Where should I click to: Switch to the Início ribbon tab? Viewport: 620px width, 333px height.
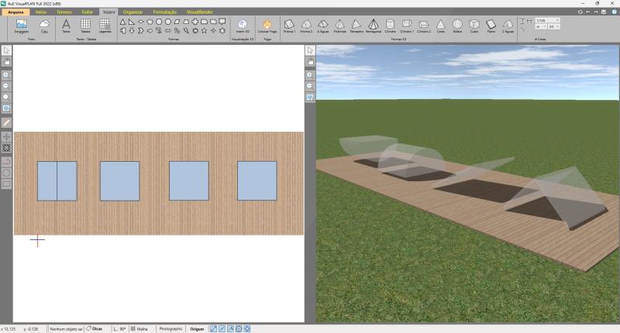[41, 12]
